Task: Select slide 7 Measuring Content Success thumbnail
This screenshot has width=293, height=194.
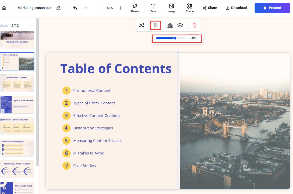Action: 17,169
